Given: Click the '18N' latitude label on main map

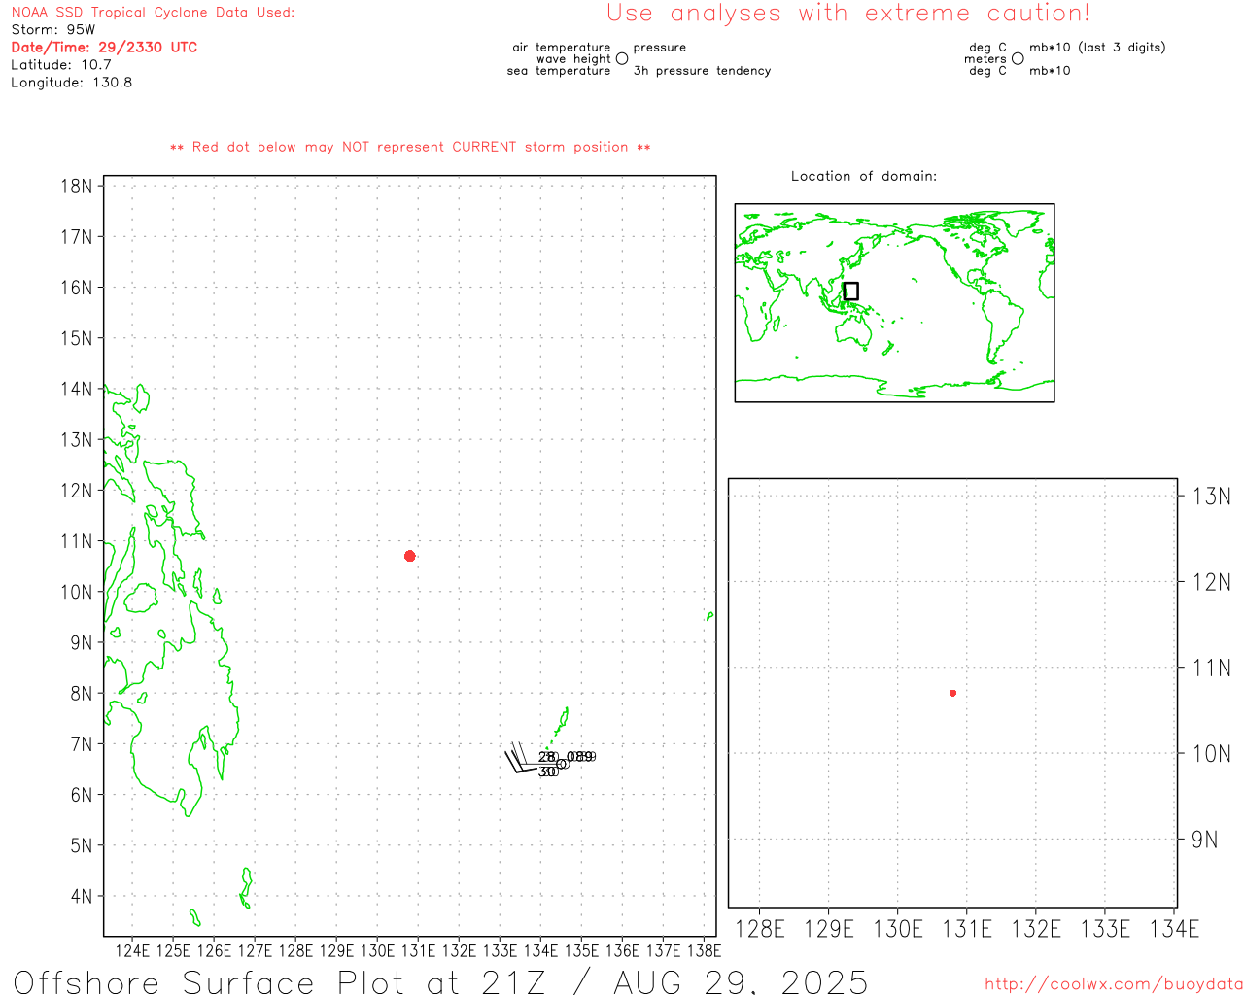Looking at the screenshot, I should (77, 187).
